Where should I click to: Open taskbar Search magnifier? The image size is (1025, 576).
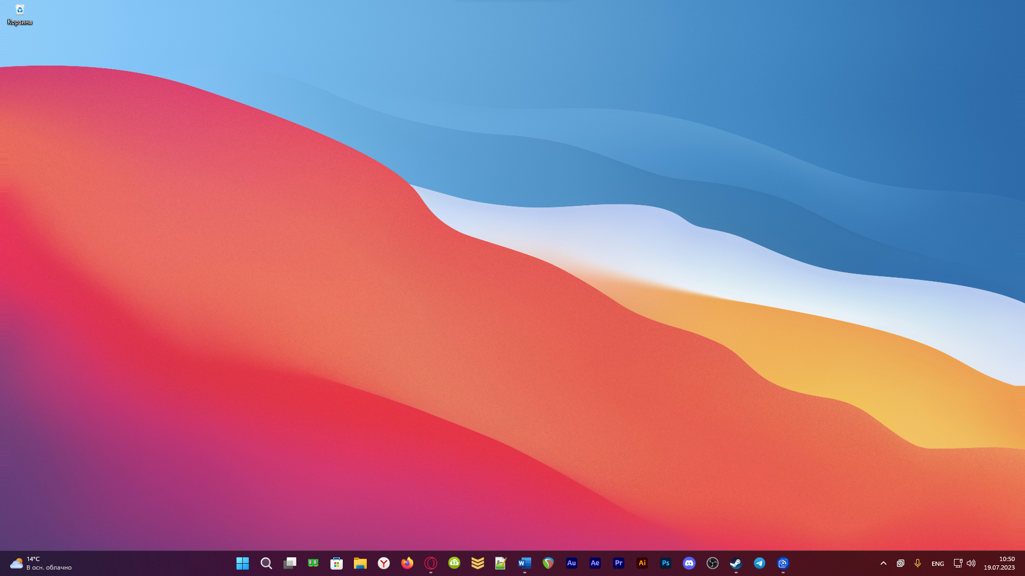[x=266, y=563]
